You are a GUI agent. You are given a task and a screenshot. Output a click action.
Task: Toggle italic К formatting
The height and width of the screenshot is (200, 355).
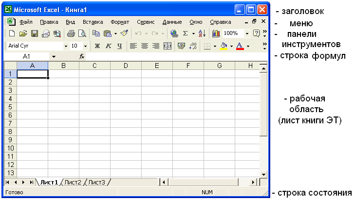pyautogui.click(x=109, y=46)
